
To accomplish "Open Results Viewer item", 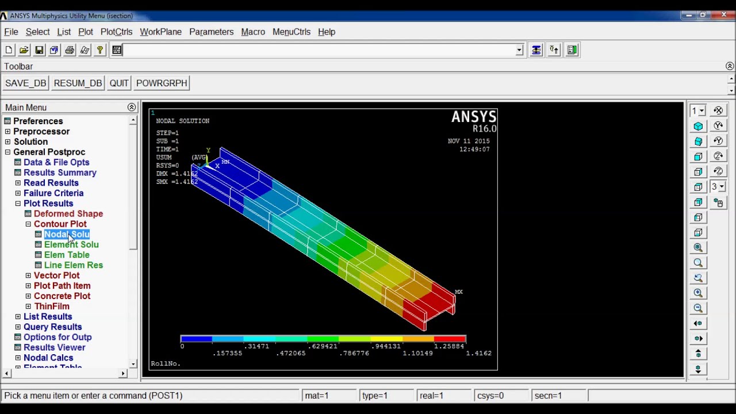I will (54, 347).
